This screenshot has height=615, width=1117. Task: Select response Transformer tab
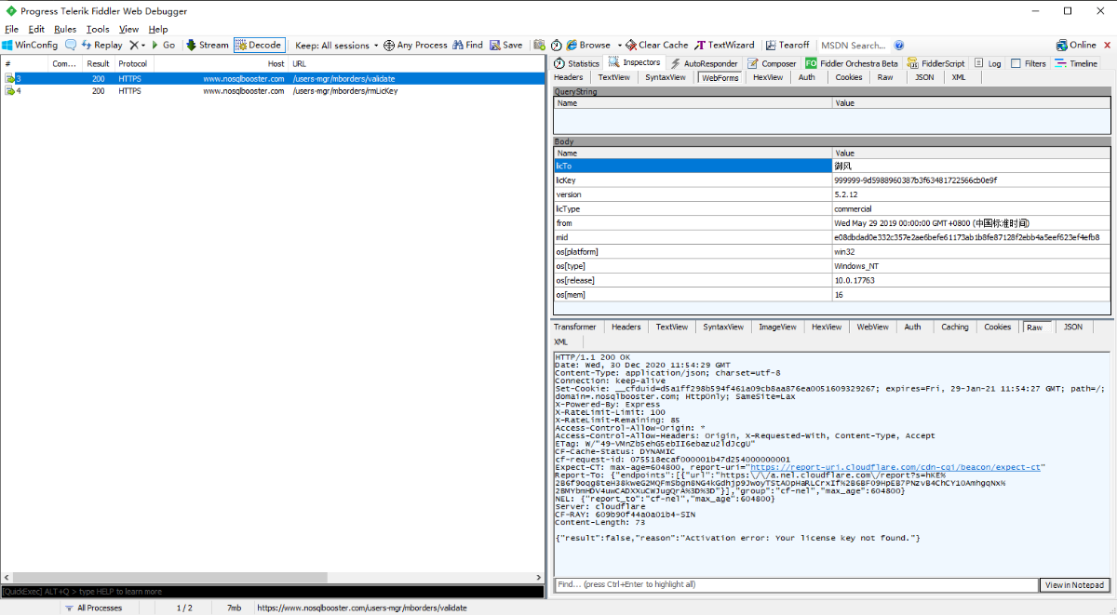point(574,327)
